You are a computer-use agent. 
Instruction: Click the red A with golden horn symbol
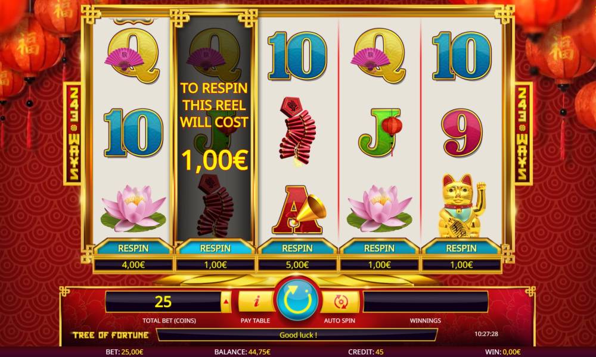coord(299,209)
